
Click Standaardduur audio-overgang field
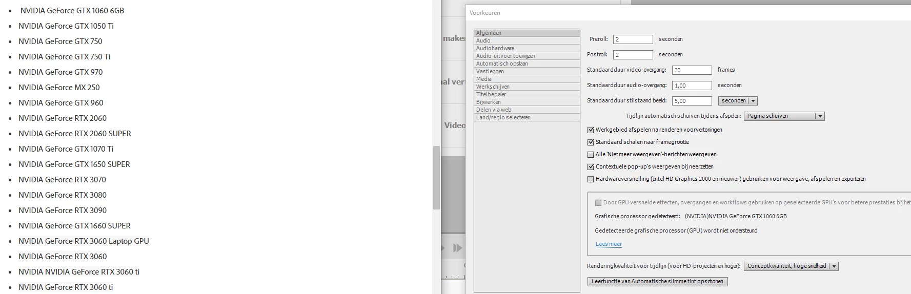(x=692, y=86)
